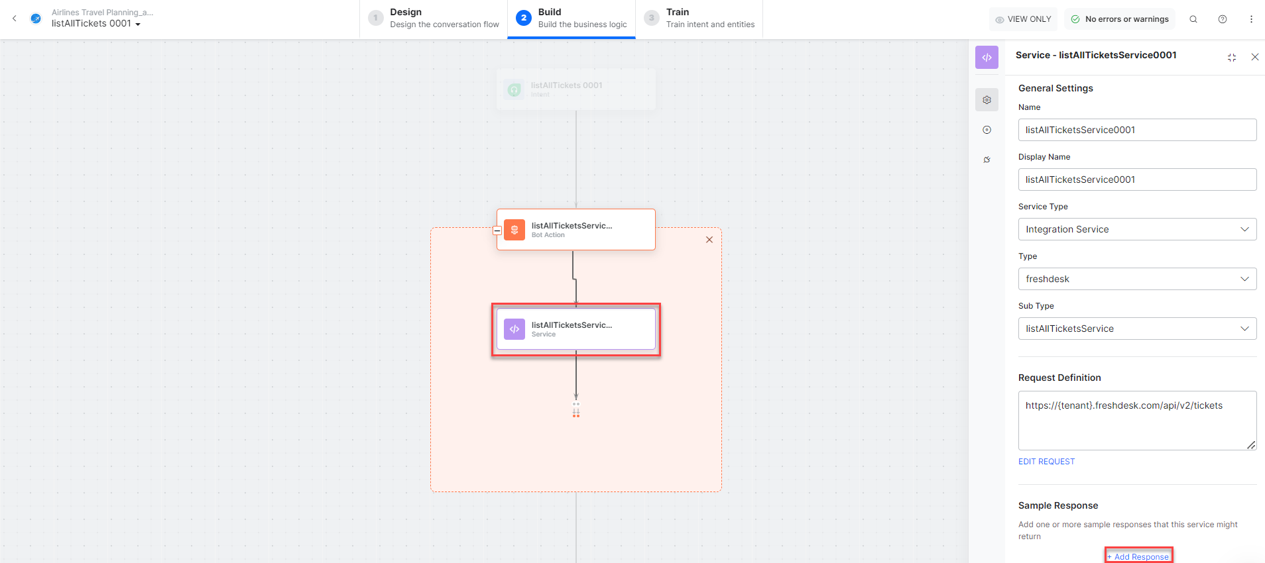Click the Add Response link
Viewport: 1265px width, 563px height.
1138,556
